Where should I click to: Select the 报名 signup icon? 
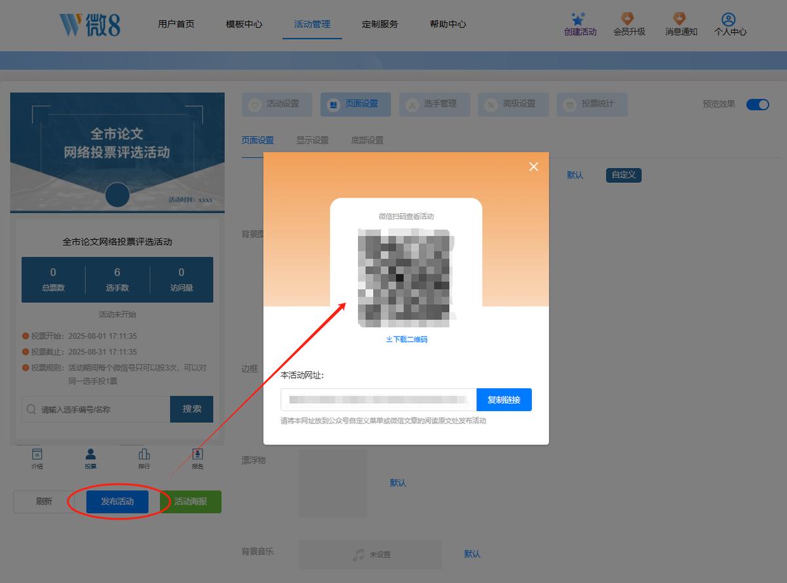pos(197,454)
